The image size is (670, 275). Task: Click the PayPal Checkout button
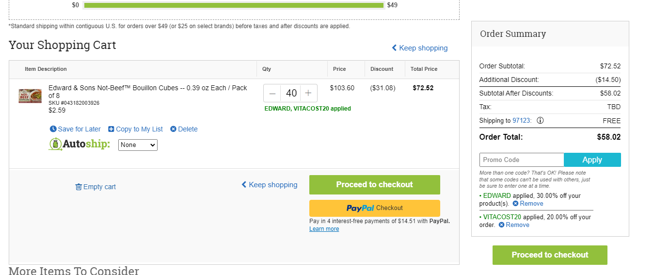(375, 208)
